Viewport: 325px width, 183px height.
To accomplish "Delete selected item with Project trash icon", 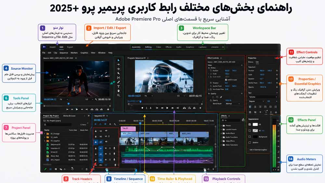I will (87, 169).
